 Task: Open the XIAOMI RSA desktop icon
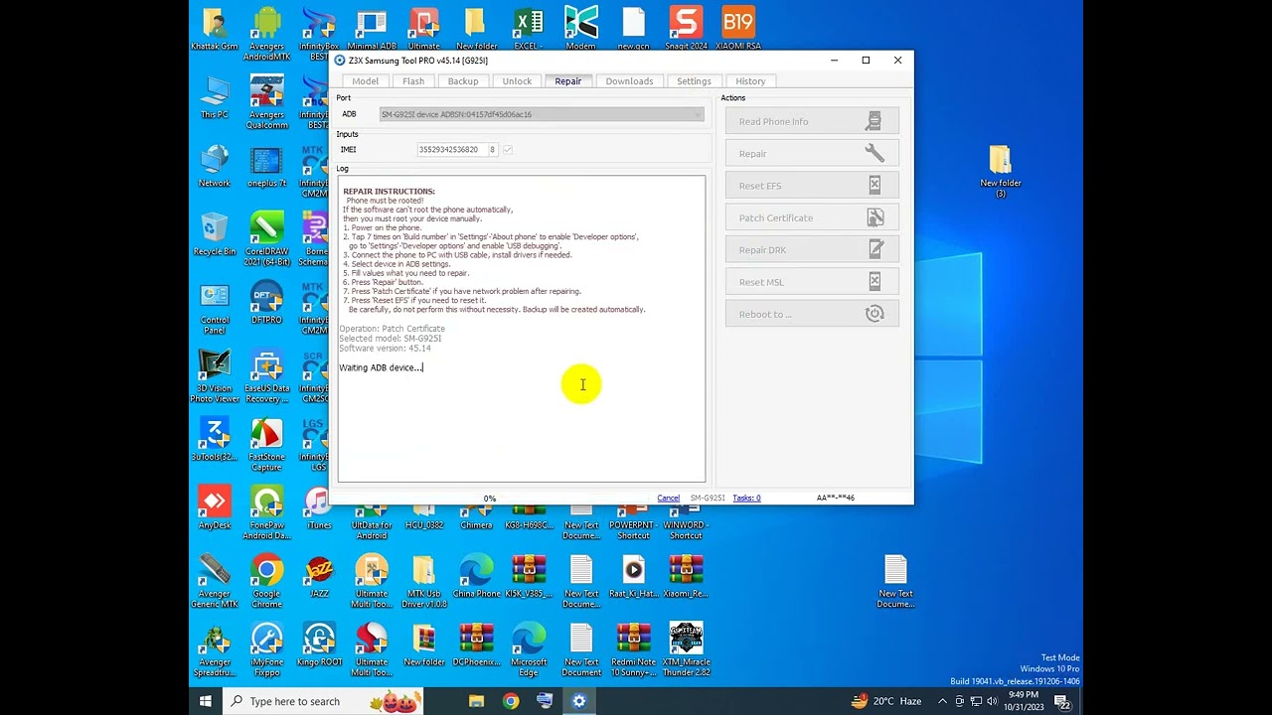(x=738, y=29)
